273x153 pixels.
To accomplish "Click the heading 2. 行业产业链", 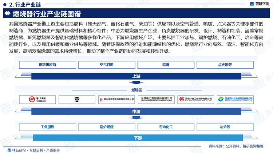I will [x=25, y=5].
